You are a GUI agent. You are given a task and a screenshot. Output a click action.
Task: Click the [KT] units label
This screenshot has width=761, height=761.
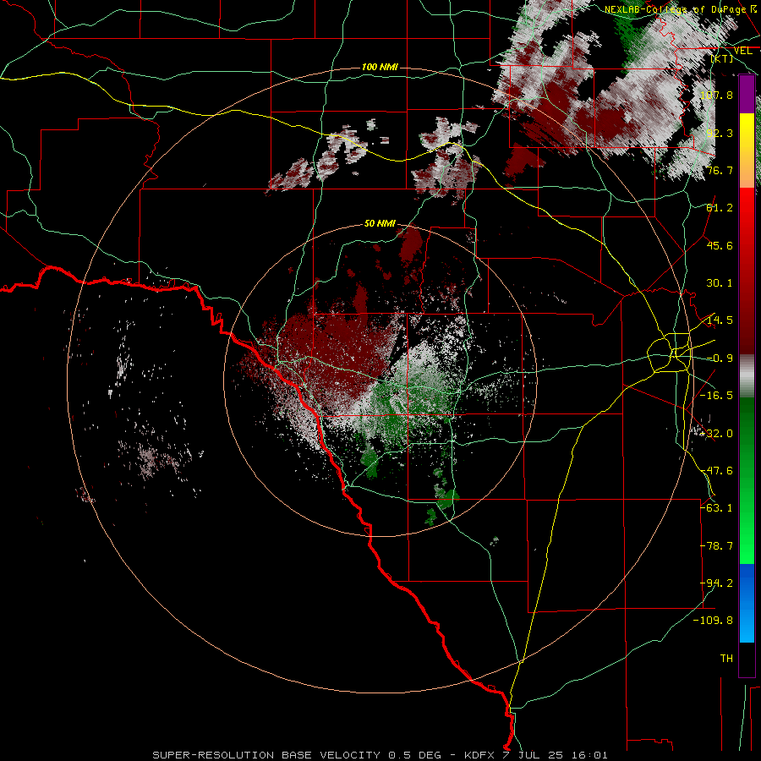point(722,58)
